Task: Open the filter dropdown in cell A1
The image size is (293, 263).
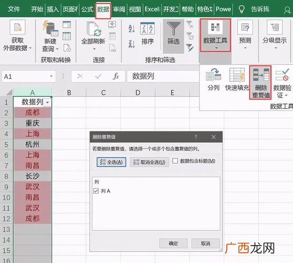Action: click(47, 103)
